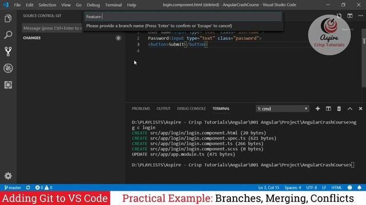Click 'SOURCE CONTROL: GIT' panel title
The width and height of the screenshot is (366, 205).
click(42, 16)
